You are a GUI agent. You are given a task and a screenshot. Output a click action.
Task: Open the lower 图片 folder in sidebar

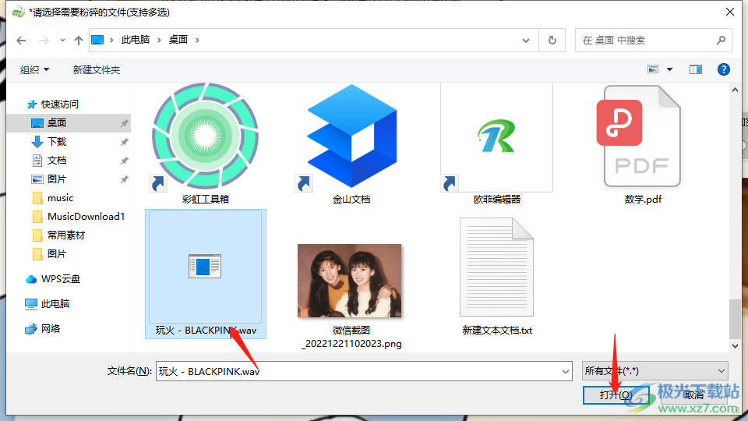(57, 254)
